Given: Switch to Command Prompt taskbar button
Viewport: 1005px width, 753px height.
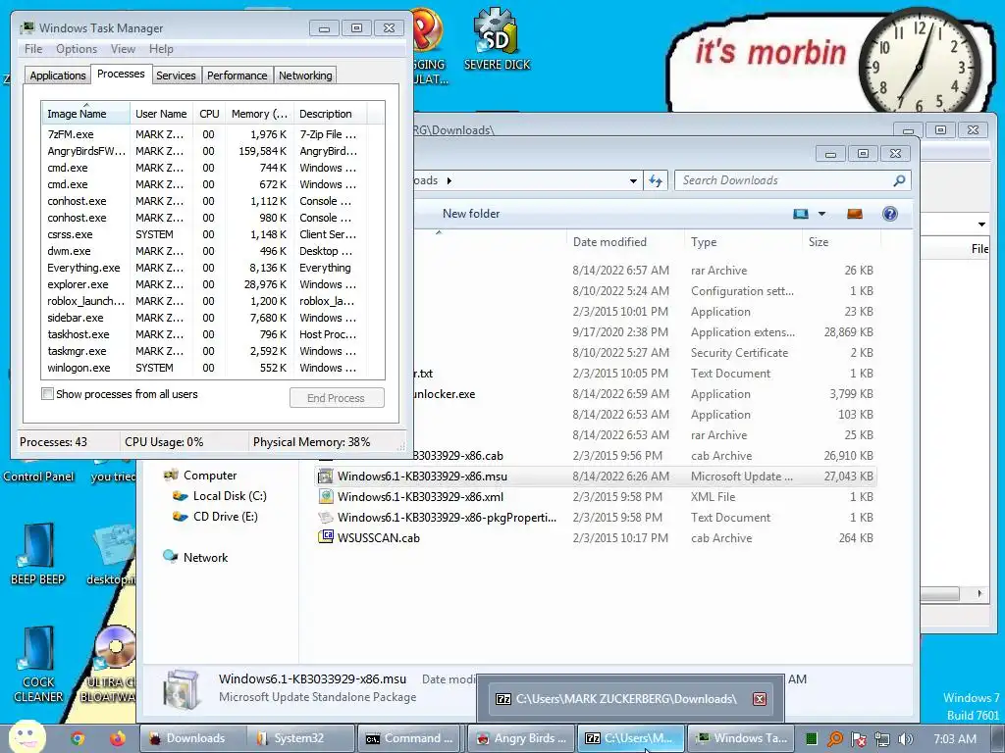Looking at the screenshot, I should (410, 738).
